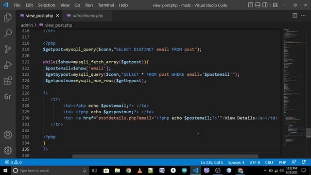
Task: Click the horizontal editor scrollbar
Action: click(x=165, y=156)
